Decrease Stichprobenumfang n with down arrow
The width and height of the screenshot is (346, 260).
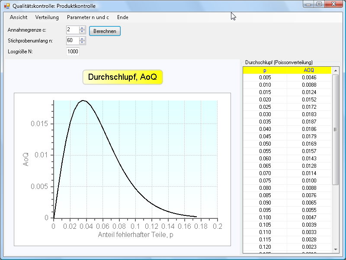pos(82,42)
